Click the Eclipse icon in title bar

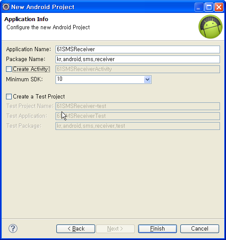tap(6, 7)
